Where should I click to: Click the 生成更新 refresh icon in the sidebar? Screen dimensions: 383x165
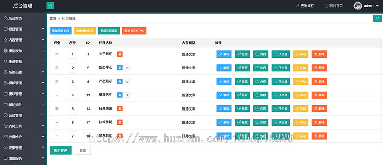click(x=5, y=61)
